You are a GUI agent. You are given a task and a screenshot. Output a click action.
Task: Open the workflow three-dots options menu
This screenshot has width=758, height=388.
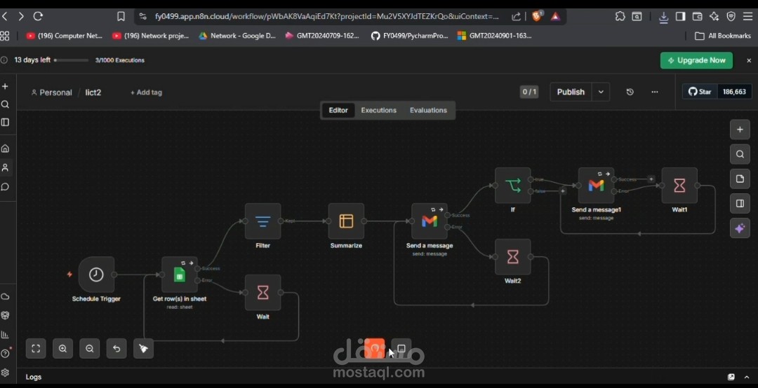(x=655, y=92)
